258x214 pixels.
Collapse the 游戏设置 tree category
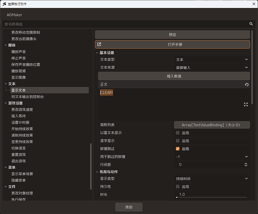(x=6, y=103)
